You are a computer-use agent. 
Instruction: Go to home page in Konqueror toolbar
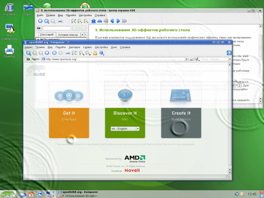(47, 53)
